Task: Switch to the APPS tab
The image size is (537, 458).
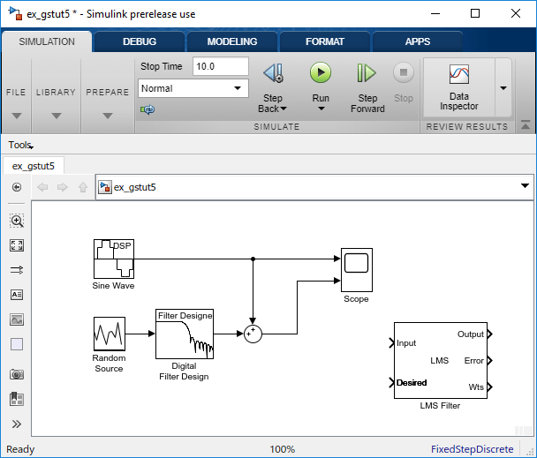Action: click(x=418, y=41)
